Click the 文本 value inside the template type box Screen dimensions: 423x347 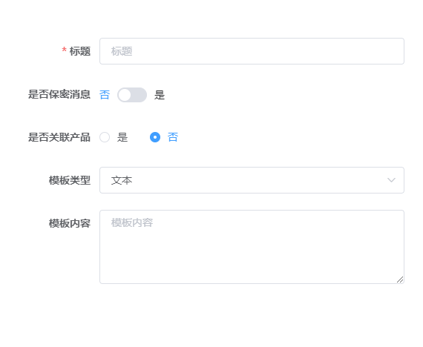[x=122, y=180]
